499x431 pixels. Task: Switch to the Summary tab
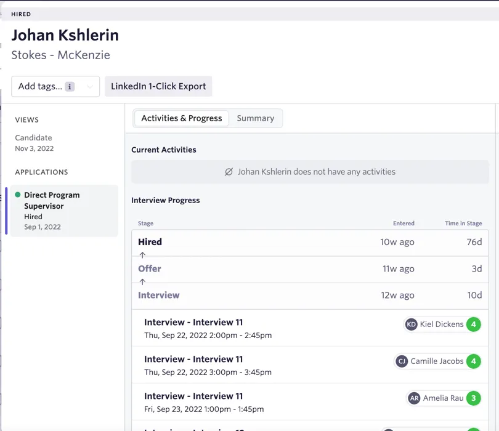[255, 118]
